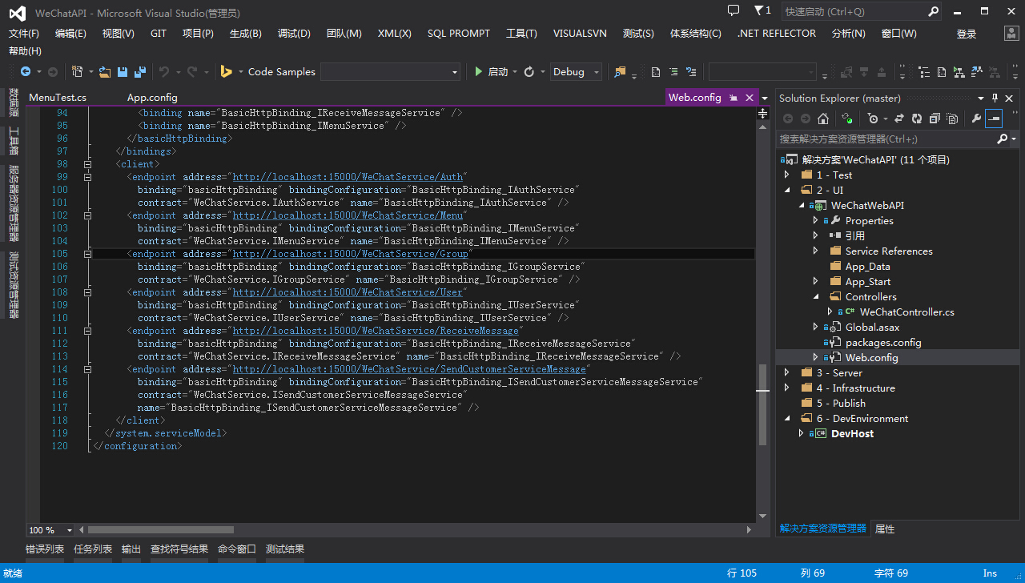Collapse the client element at line 98
Viewport: 1025px width, 583px height.
point(87,164)
